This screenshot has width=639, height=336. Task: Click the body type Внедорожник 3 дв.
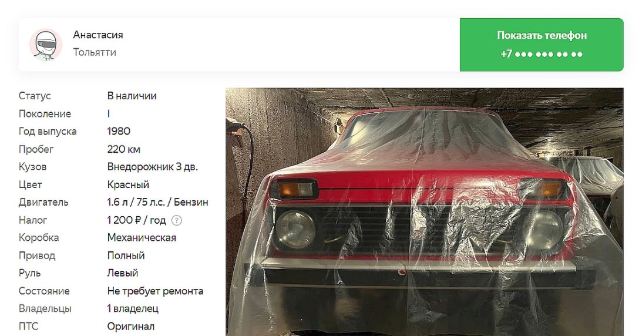[x=153, y=167]
